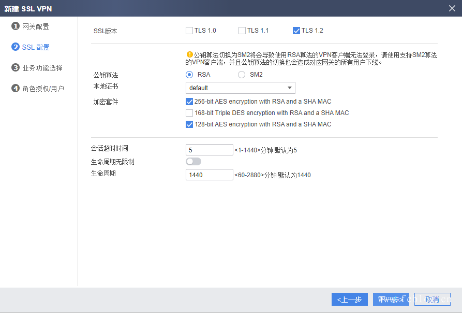The height and width of the screenshot is (313, 462).
Task: Toggle the 生命周期无限制 switch
Action: [192, 162]
